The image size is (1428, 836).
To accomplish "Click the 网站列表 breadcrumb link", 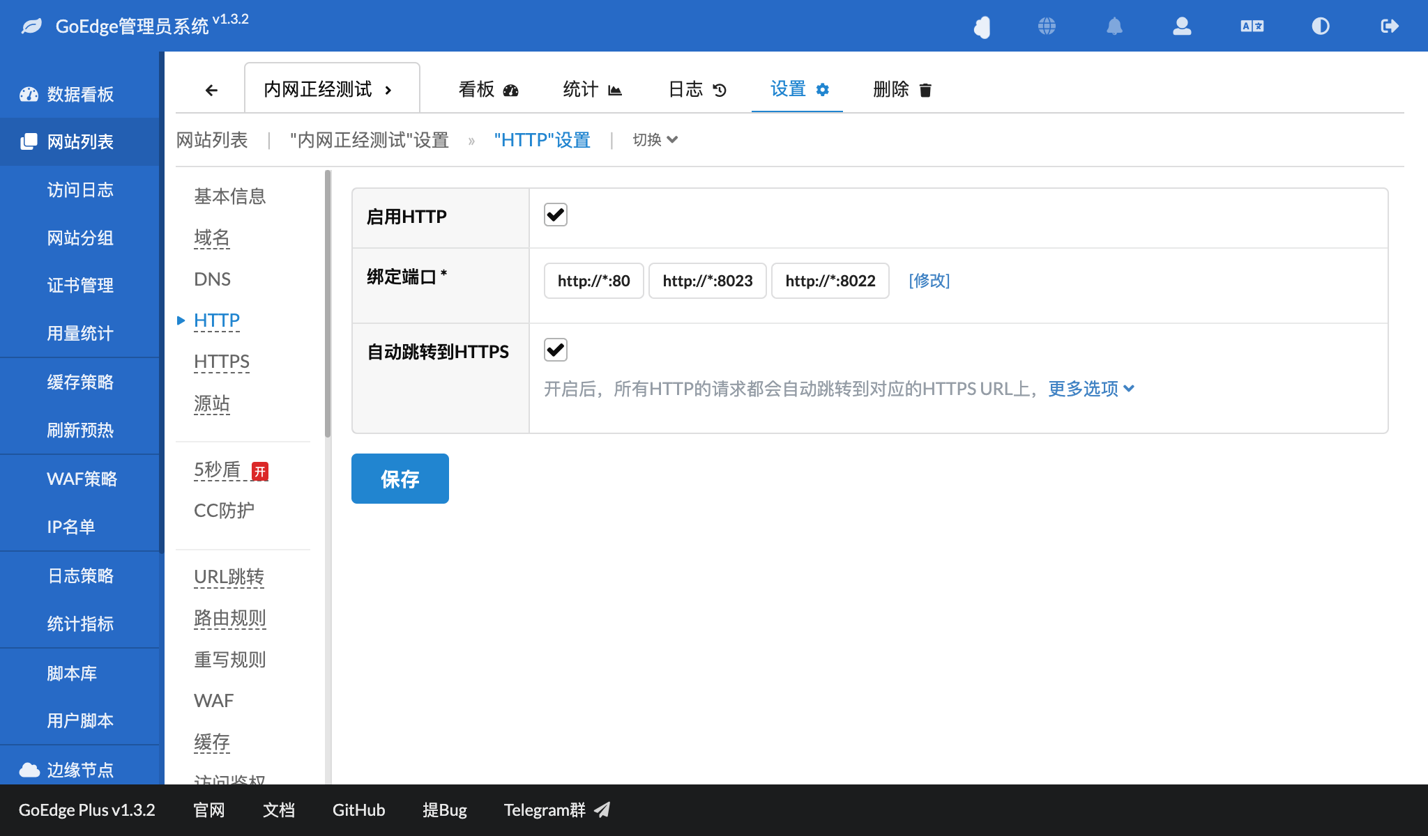I will click(x=212, y=140).
